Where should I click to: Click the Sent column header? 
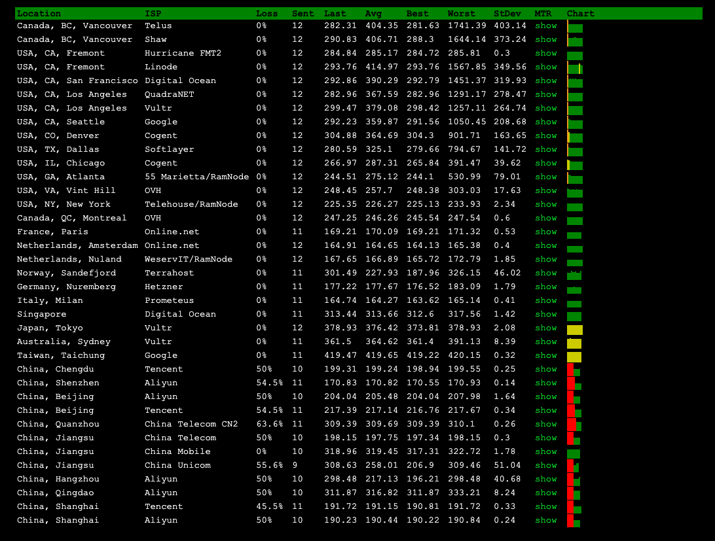pos(302,14)
